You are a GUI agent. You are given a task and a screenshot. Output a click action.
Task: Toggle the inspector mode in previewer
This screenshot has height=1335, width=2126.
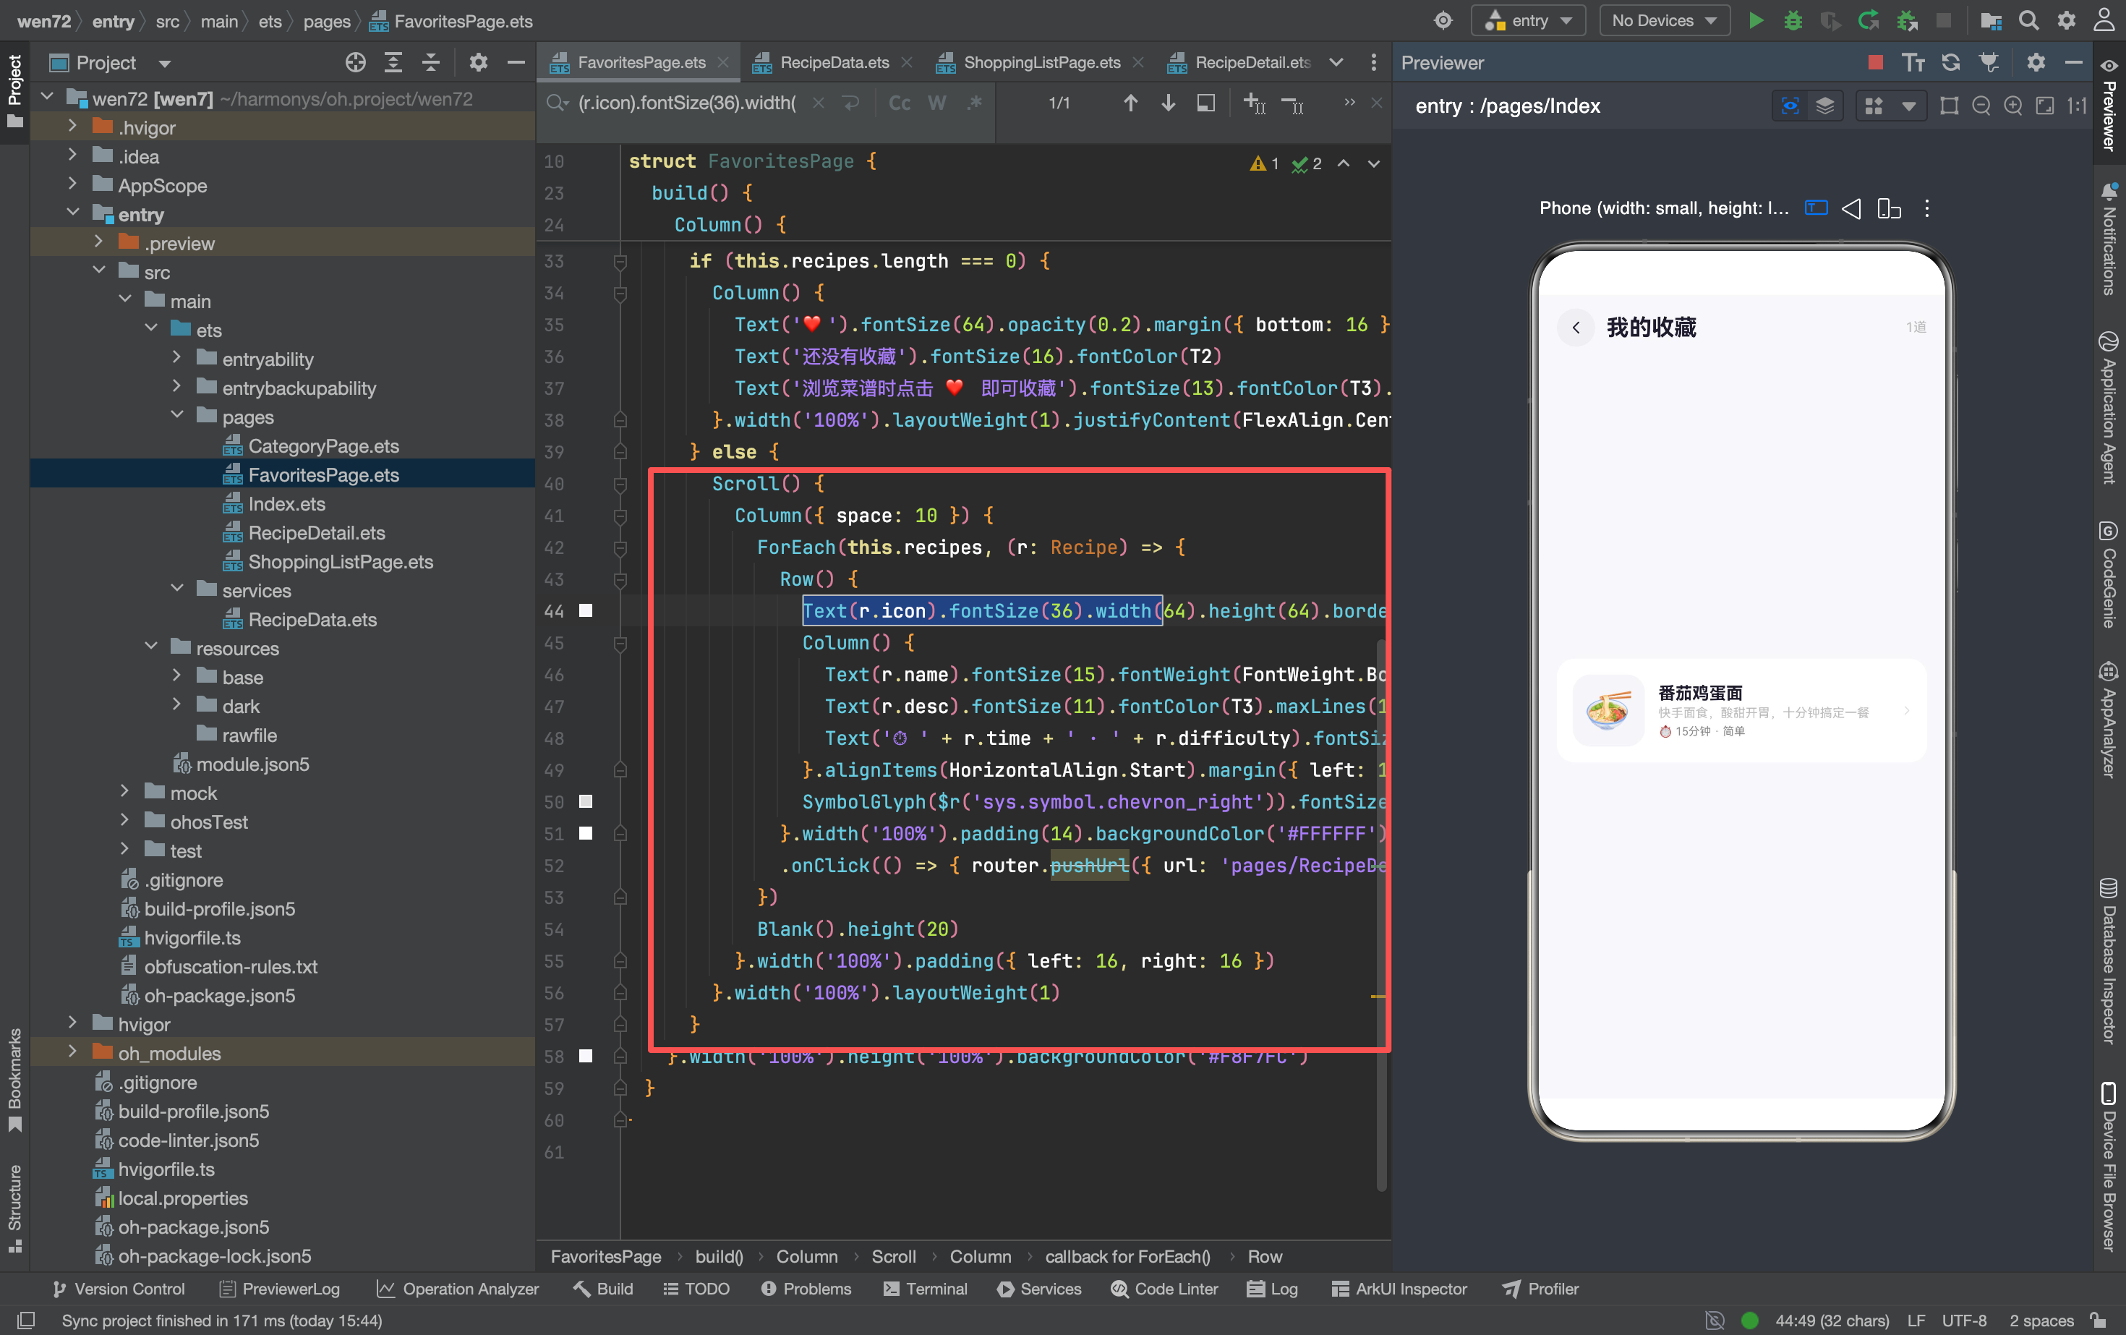[1790, 106]
